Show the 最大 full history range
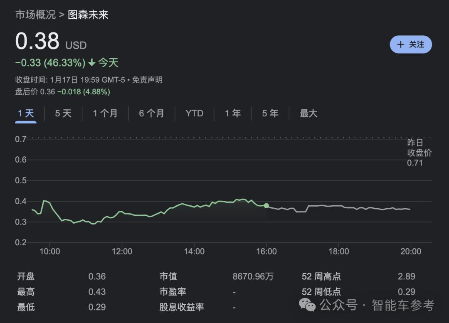Viewport: 449px width, 323px height. [308, 113]
